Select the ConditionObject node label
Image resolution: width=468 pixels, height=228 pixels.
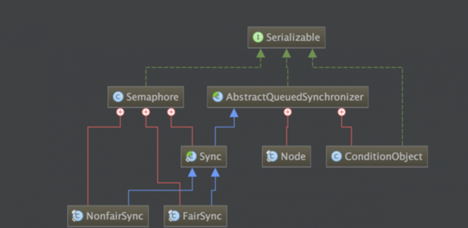pyautogui.click(x=384, y=157)
